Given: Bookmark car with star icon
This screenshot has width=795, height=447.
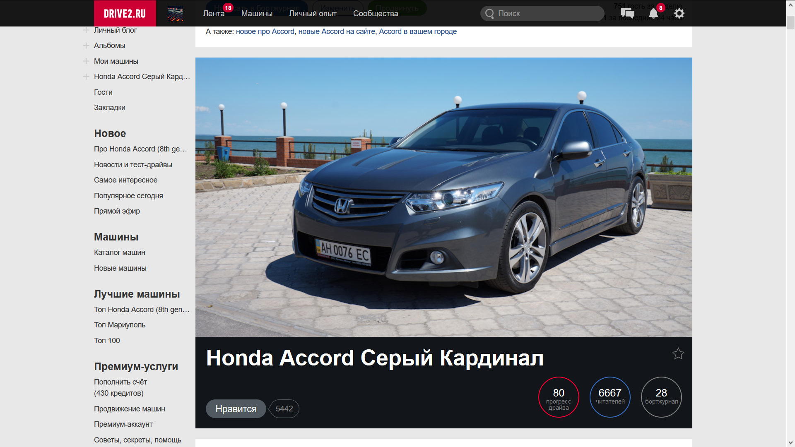Looking at the screenshot, I should (678, 353).
